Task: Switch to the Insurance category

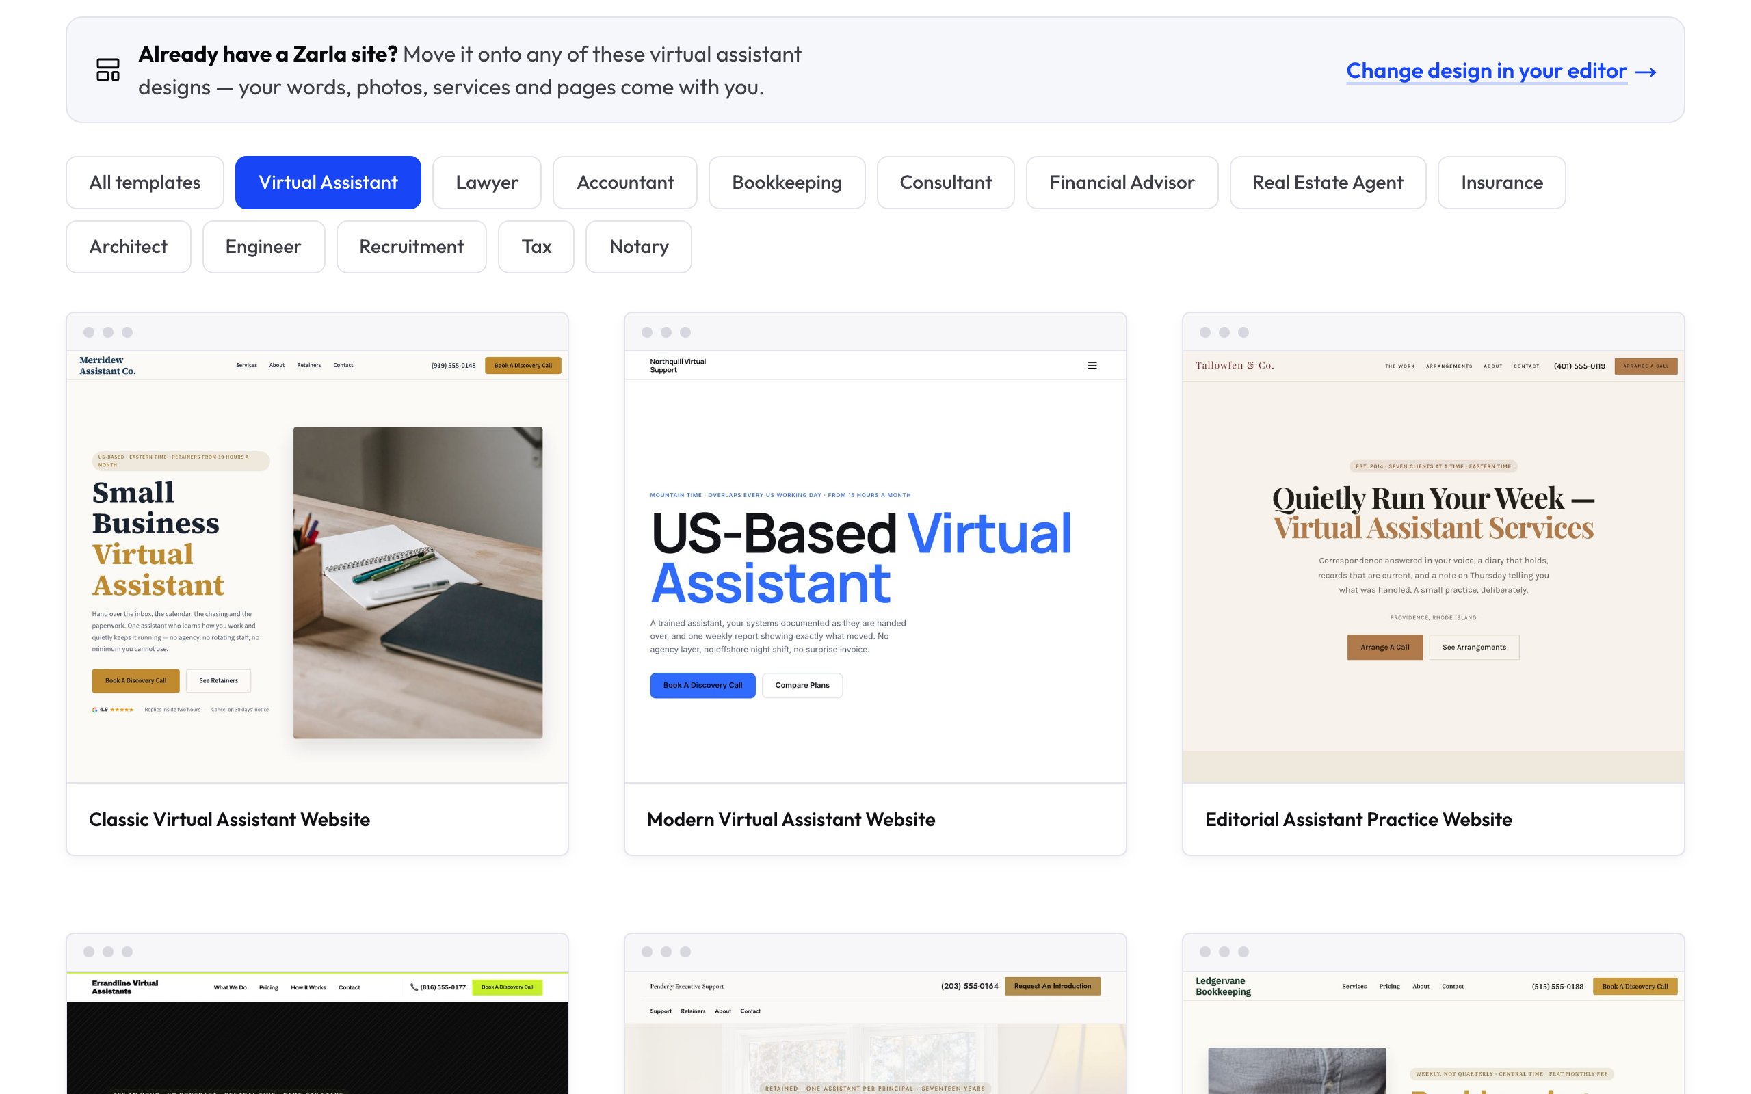Action: pos(1501,183)
